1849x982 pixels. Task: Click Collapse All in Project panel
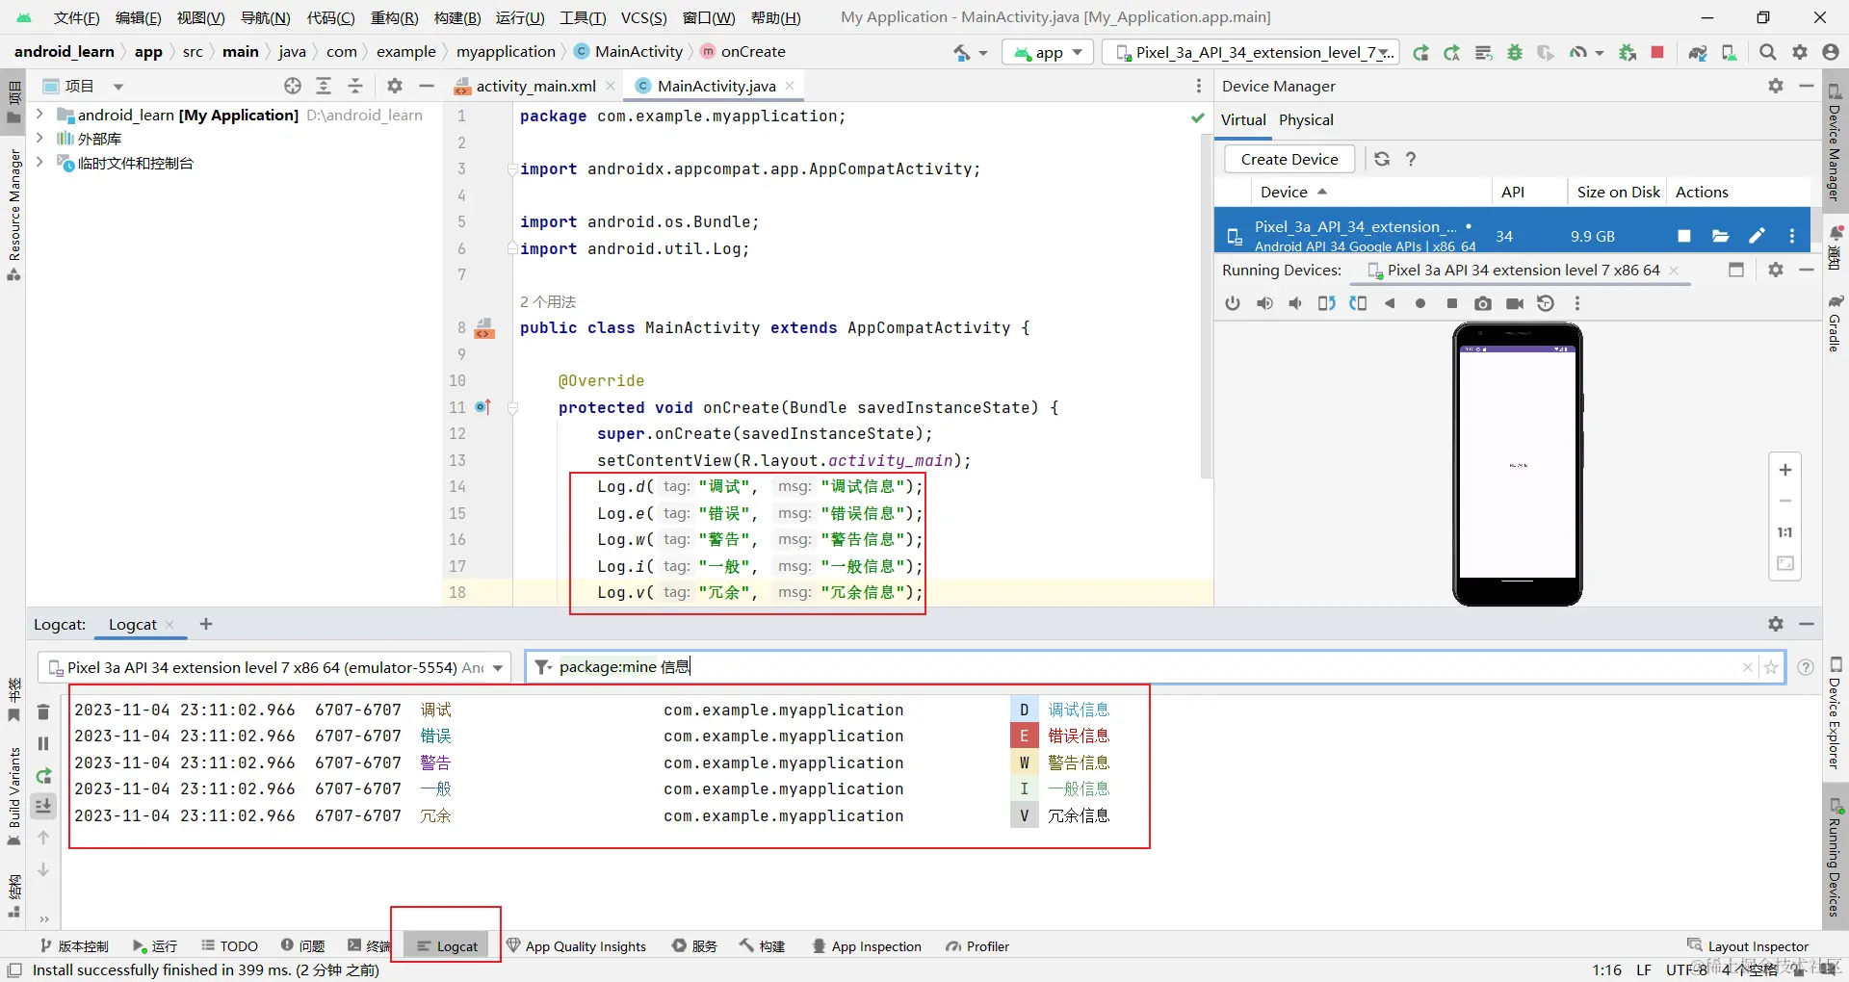coord(355,86)
